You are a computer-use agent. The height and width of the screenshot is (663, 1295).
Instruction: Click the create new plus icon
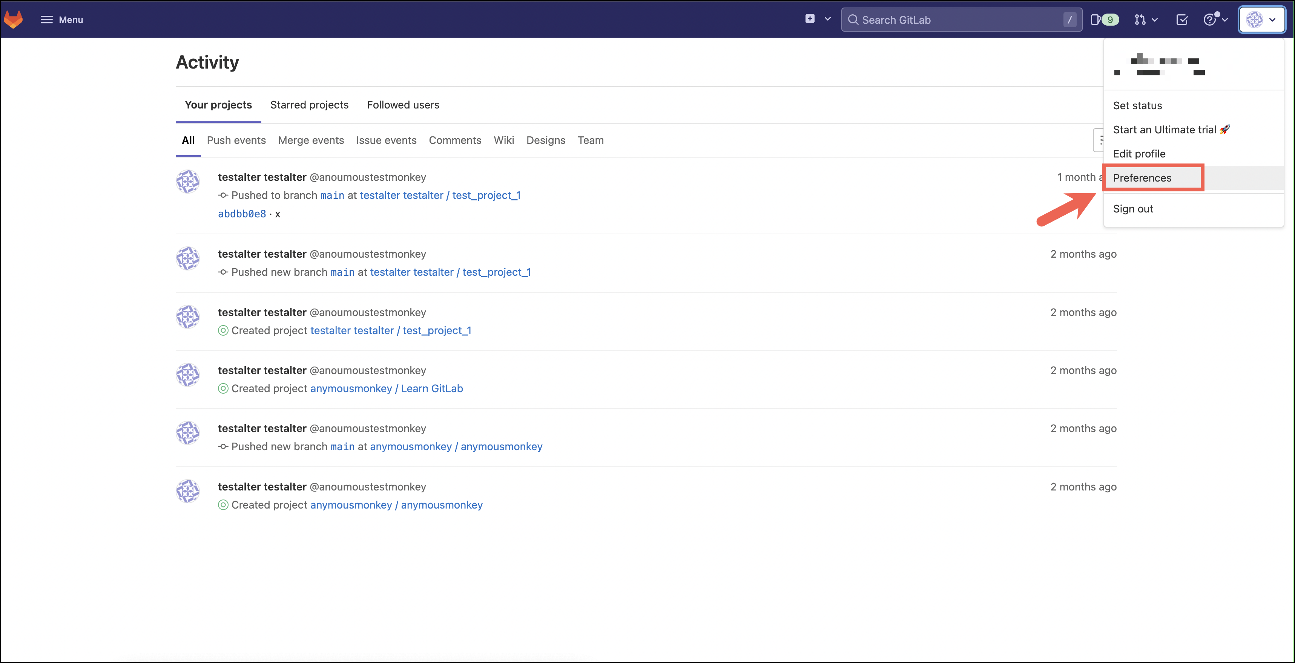coord(809,19)
